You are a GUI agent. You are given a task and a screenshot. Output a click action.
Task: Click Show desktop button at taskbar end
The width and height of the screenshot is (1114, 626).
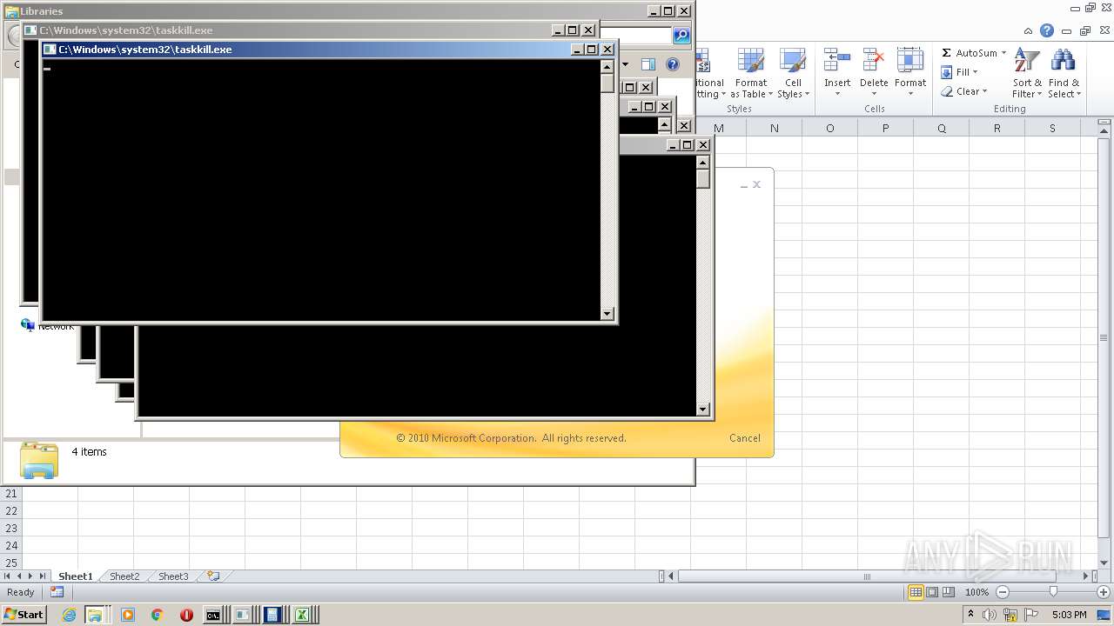1105,615
